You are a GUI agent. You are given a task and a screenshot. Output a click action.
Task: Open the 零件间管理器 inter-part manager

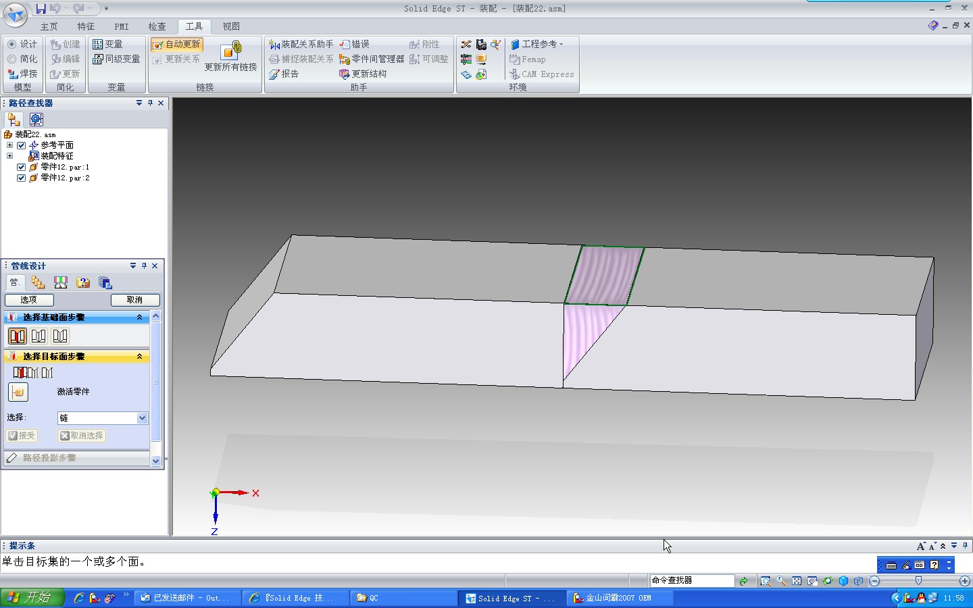(372, 59)
